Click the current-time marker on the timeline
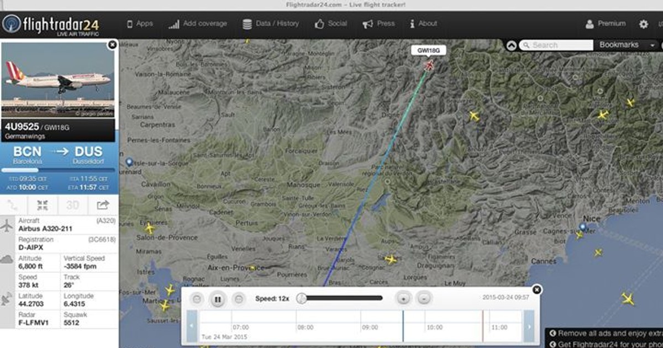 403,326
